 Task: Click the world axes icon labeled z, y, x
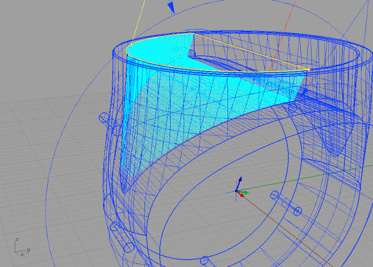tap(21, 247)
